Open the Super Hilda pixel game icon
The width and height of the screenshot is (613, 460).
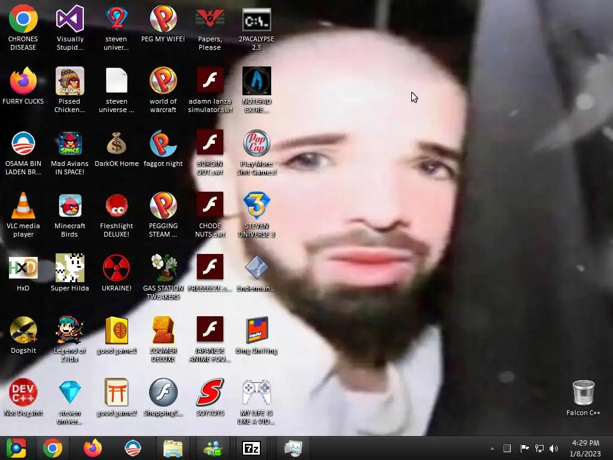[70, 268]
